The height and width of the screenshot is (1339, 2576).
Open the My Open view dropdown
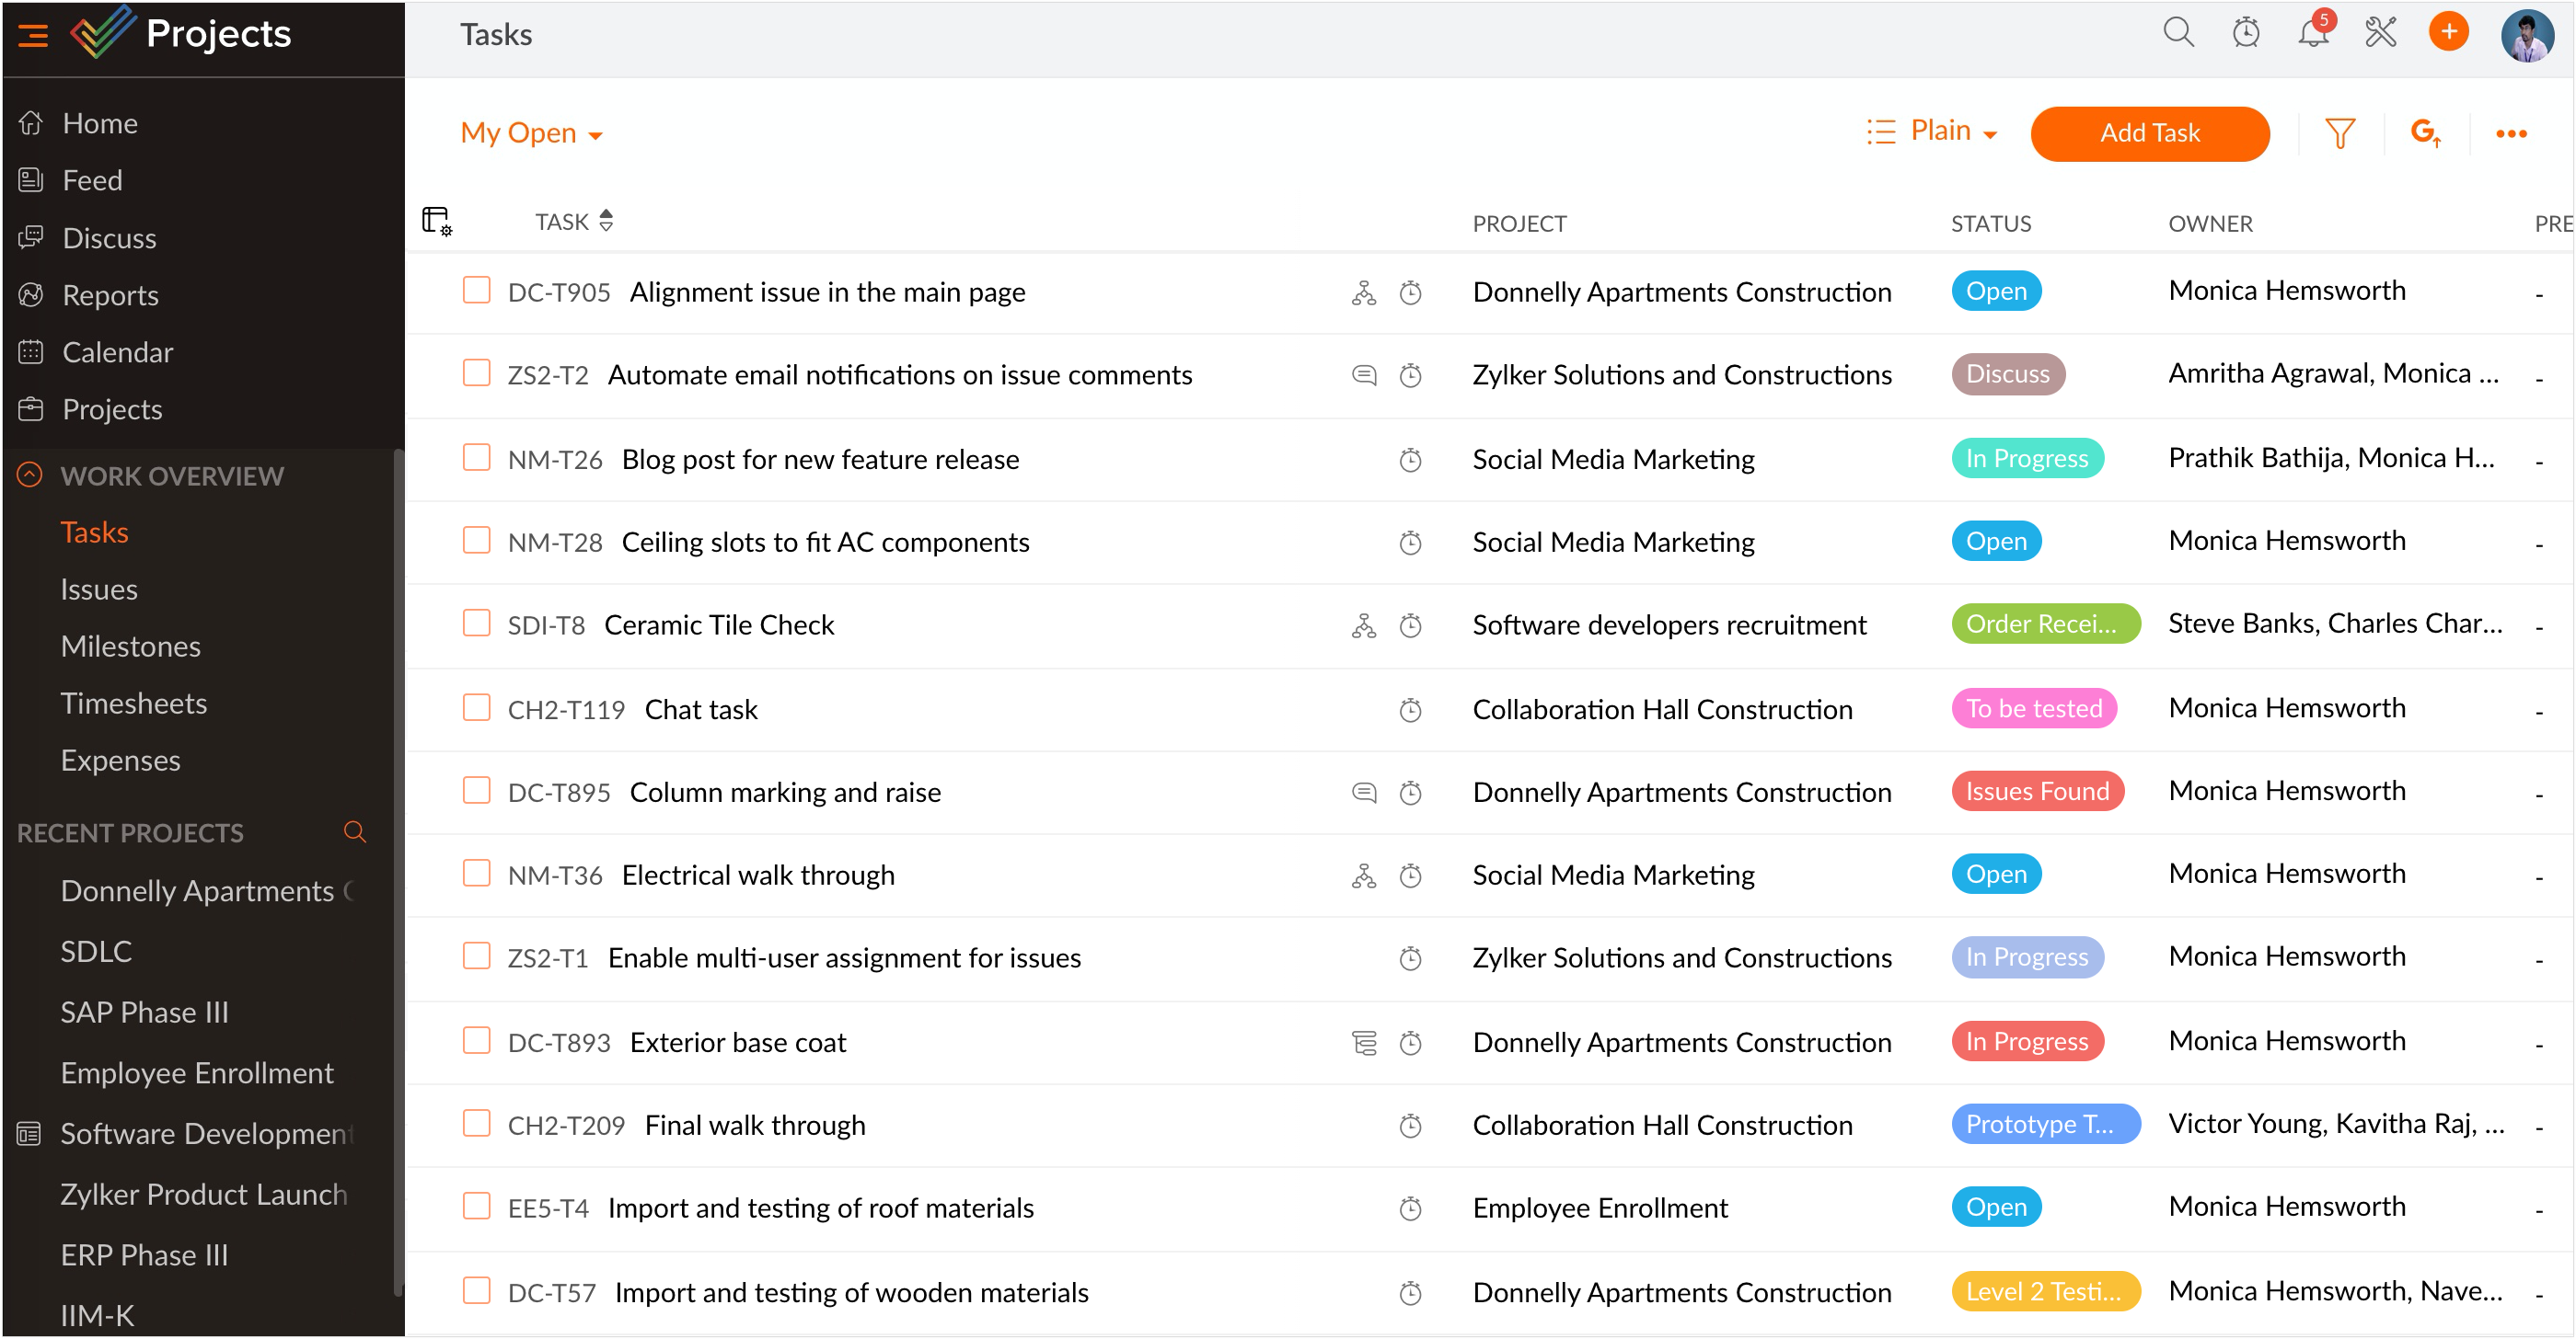[531, 133]
